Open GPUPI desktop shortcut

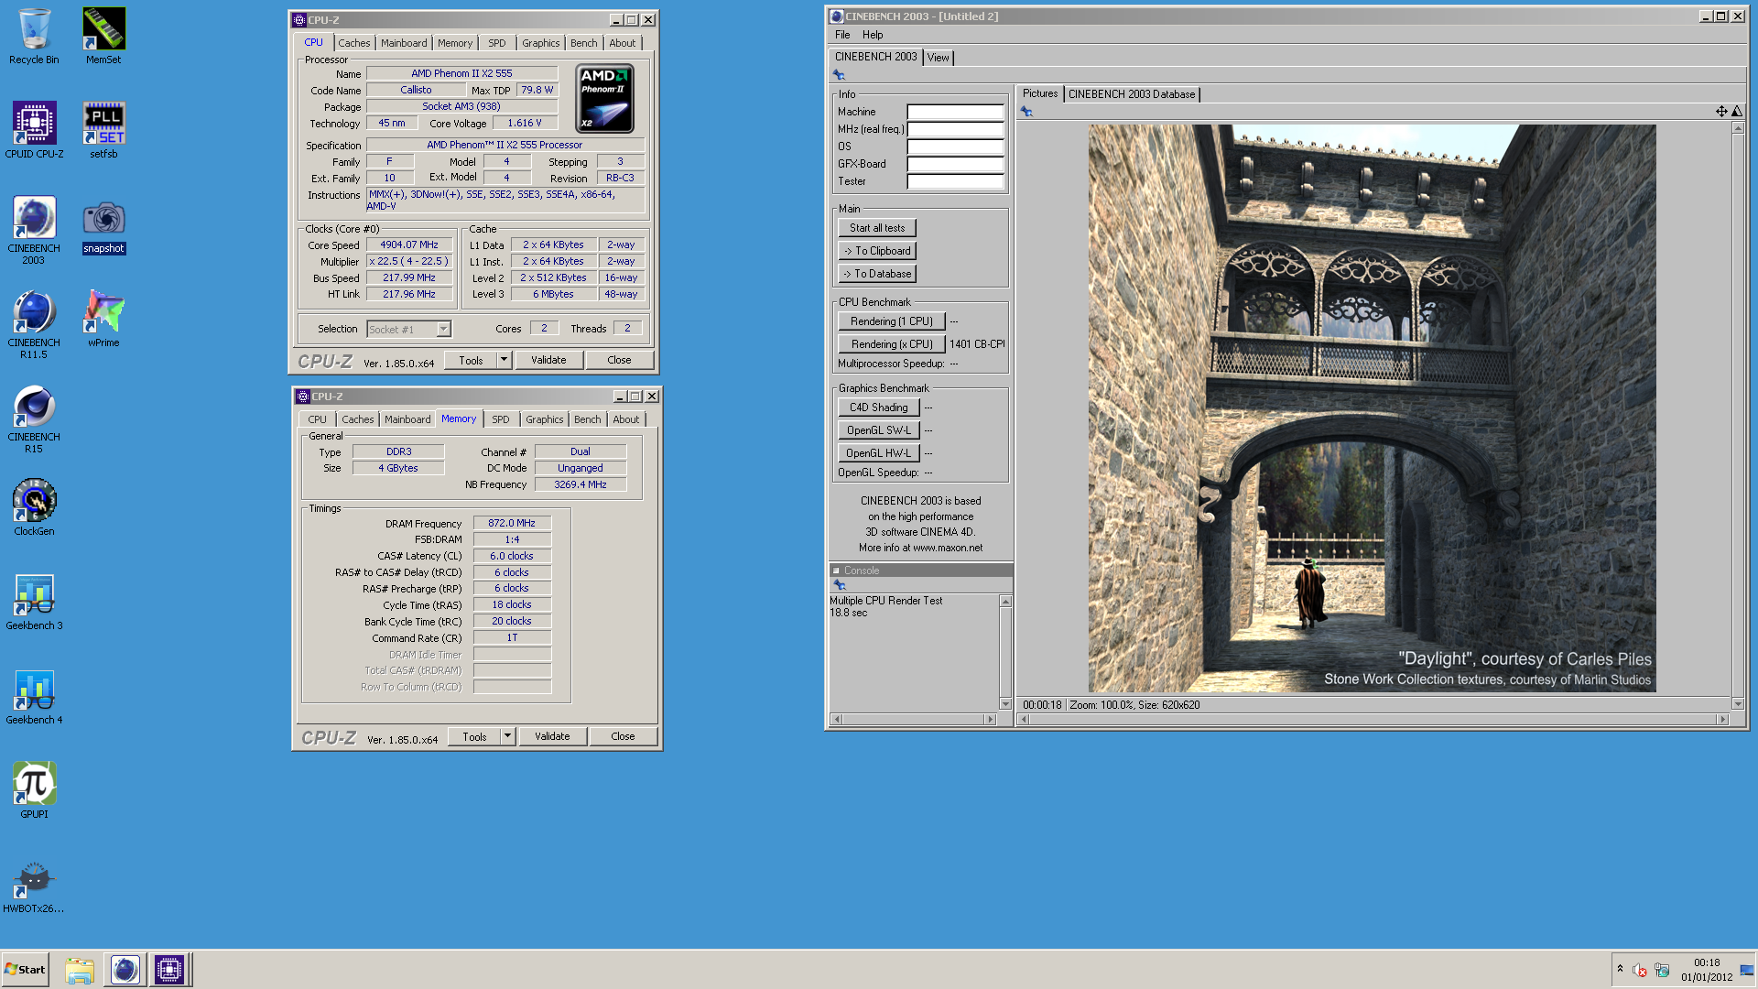coord(34,790)
